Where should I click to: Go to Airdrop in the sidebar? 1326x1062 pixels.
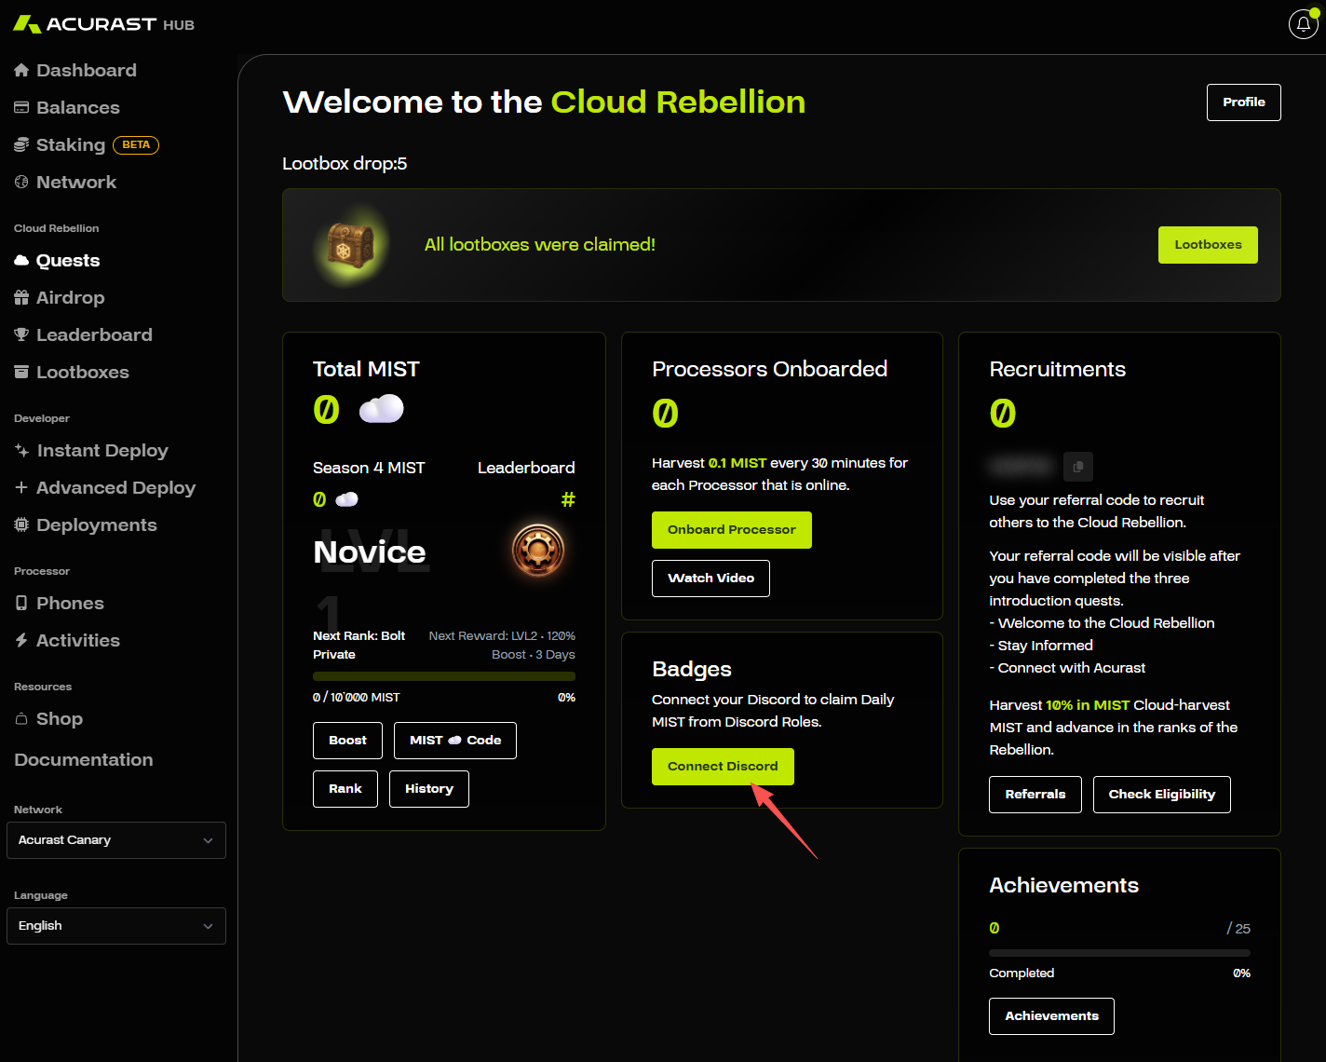click(70, 298)
